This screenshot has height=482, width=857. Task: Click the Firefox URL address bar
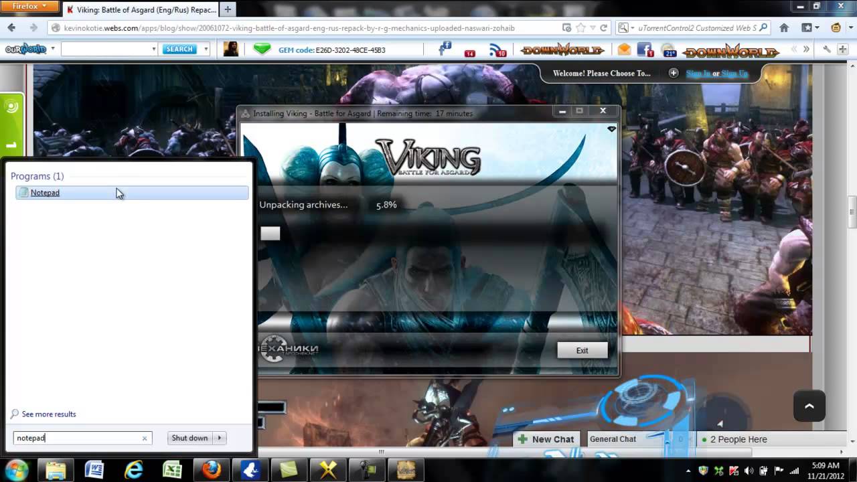305,28
